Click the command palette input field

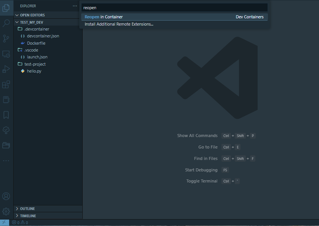pyautogui.click(x=174, y=8)
